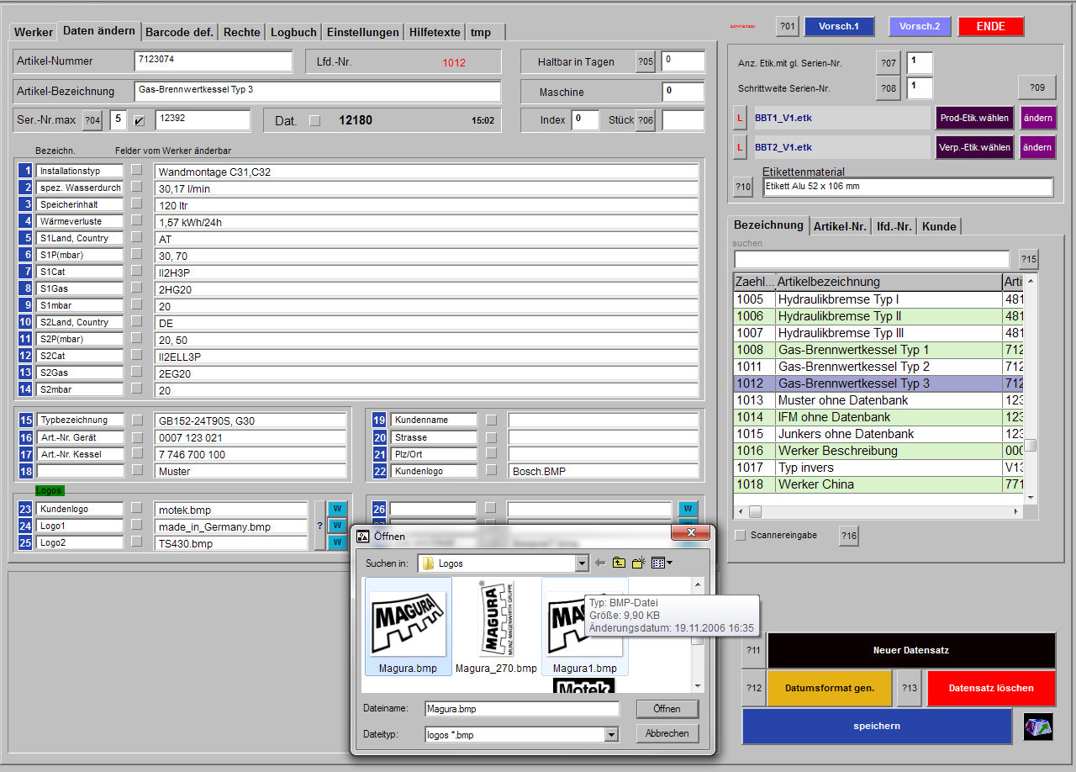Click the Dateiname input field
1076x772 pixels.
(521, 709)
